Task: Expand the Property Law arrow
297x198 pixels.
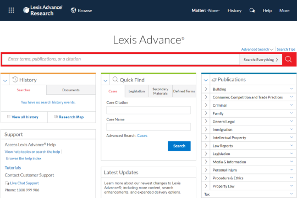Action: click(x=206, y=186)
